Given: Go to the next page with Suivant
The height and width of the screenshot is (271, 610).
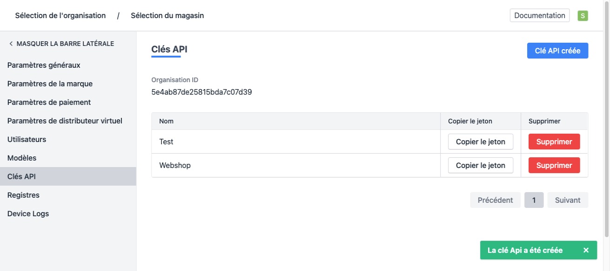Looking at the screenshot, I should pos(568,200).
